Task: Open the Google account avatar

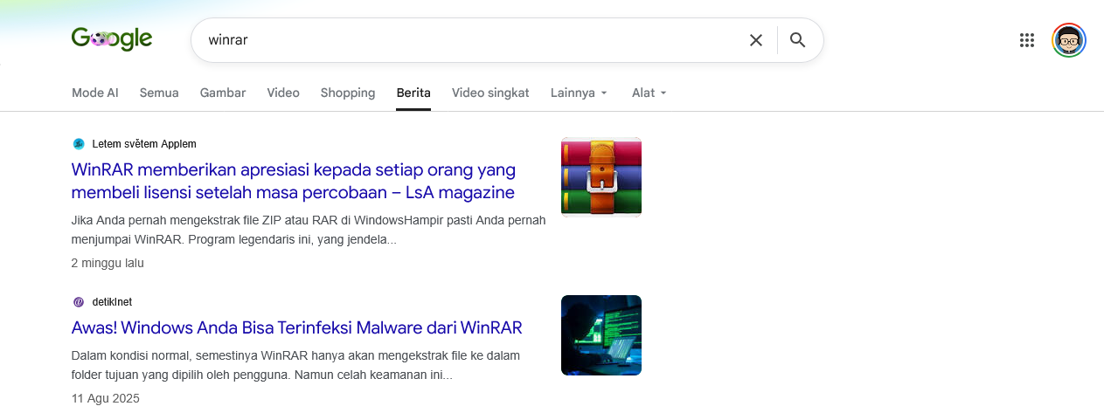Action: click(1069, 40)
